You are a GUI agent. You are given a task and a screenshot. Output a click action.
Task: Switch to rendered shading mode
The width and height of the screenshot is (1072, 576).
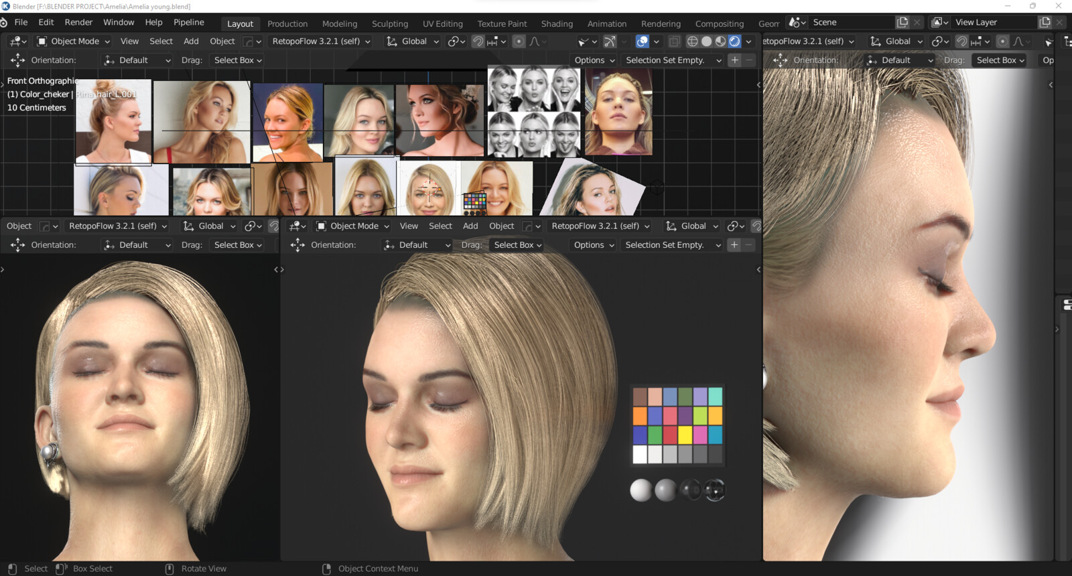[734, 41]
